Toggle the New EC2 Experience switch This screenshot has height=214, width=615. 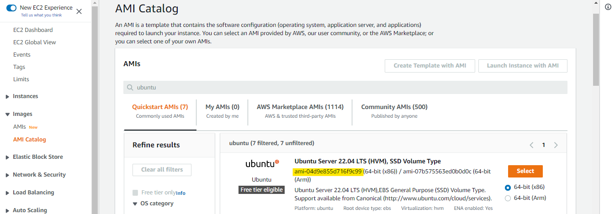[x=11, y=8]
